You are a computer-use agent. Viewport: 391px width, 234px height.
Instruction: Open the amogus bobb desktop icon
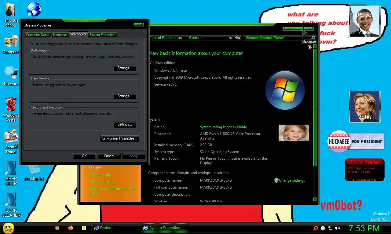[11, 15]
